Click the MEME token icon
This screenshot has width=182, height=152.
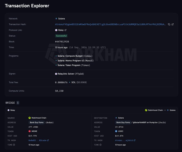pyautogui.click(x=30, y=131)
